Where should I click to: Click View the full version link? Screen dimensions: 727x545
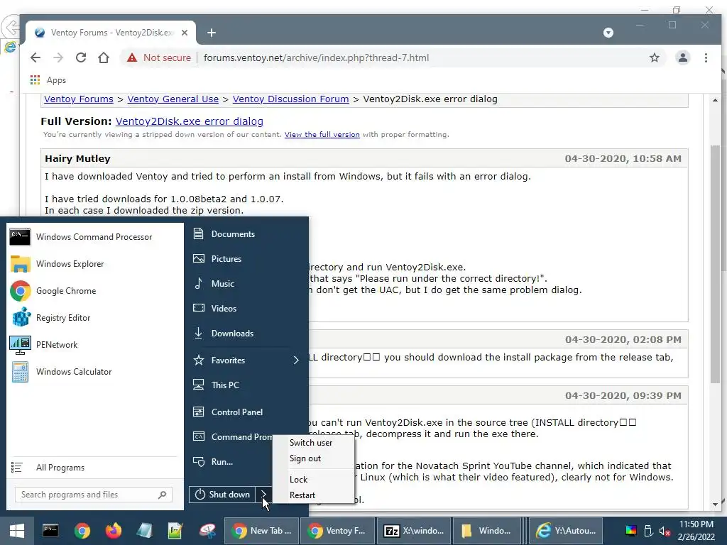point(322,134)
